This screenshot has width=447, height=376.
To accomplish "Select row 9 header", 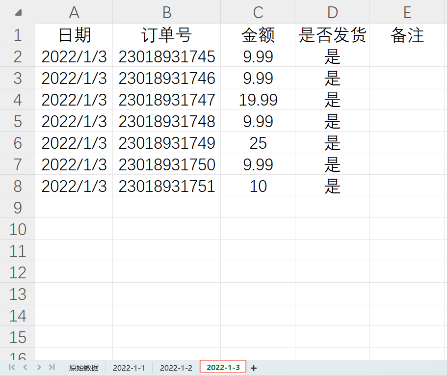I will pyautogui.click(x=17, y=207).
